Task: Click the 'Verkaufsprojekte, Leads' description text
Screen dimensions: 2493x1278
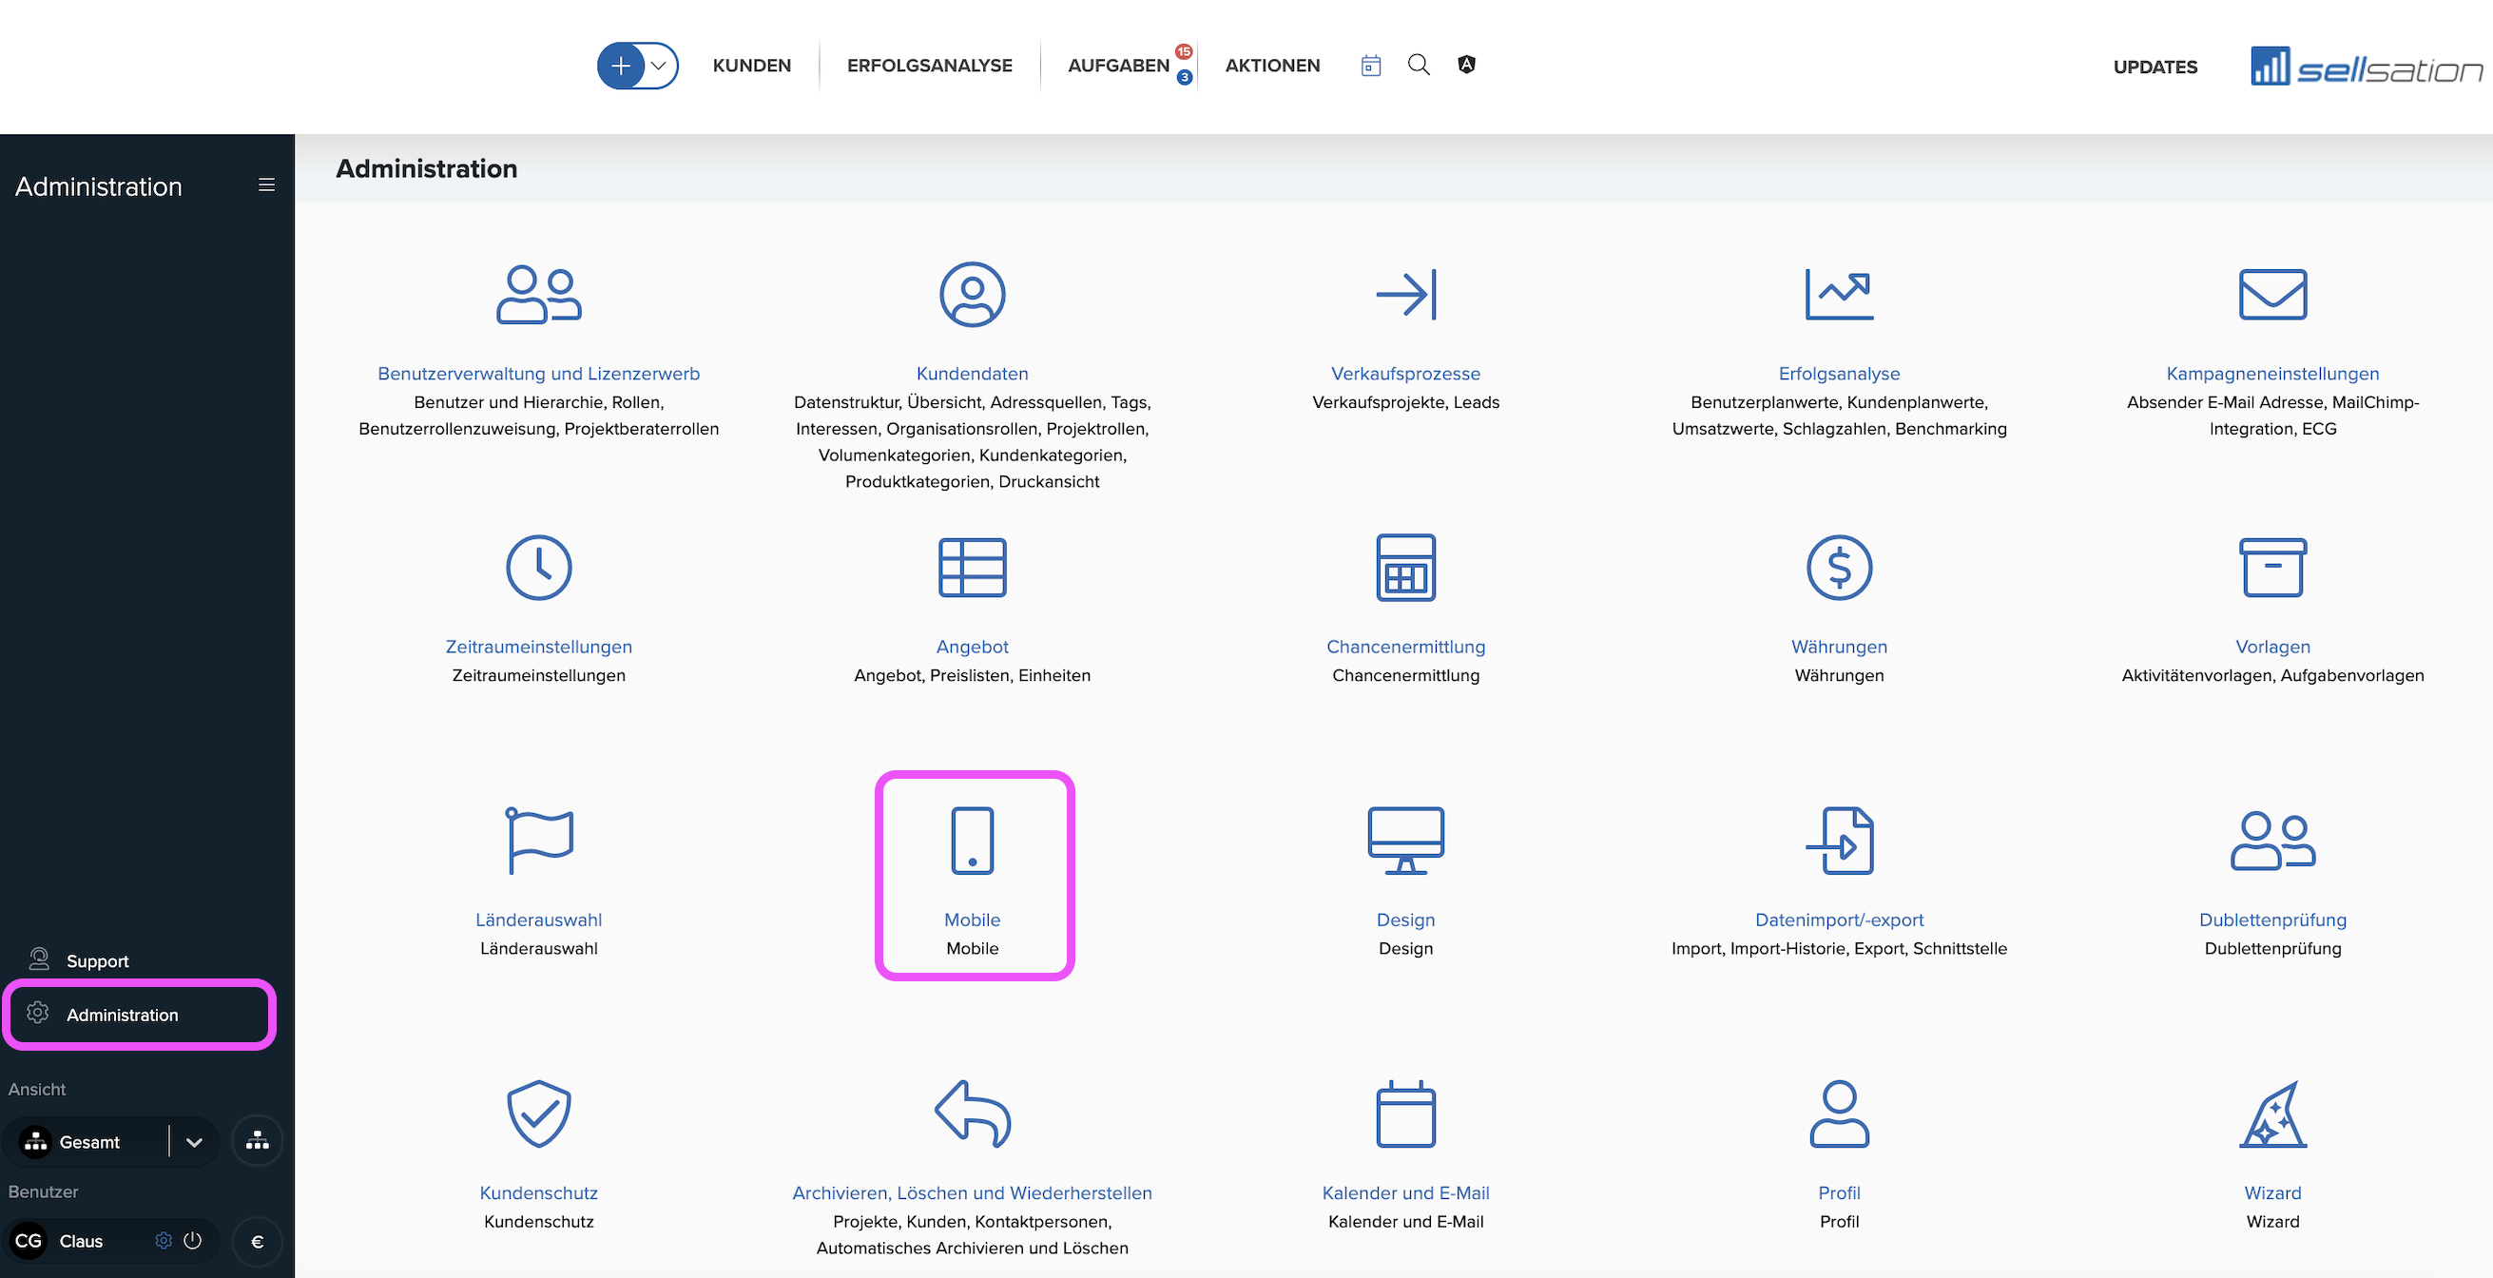Action: (1406, 402)
